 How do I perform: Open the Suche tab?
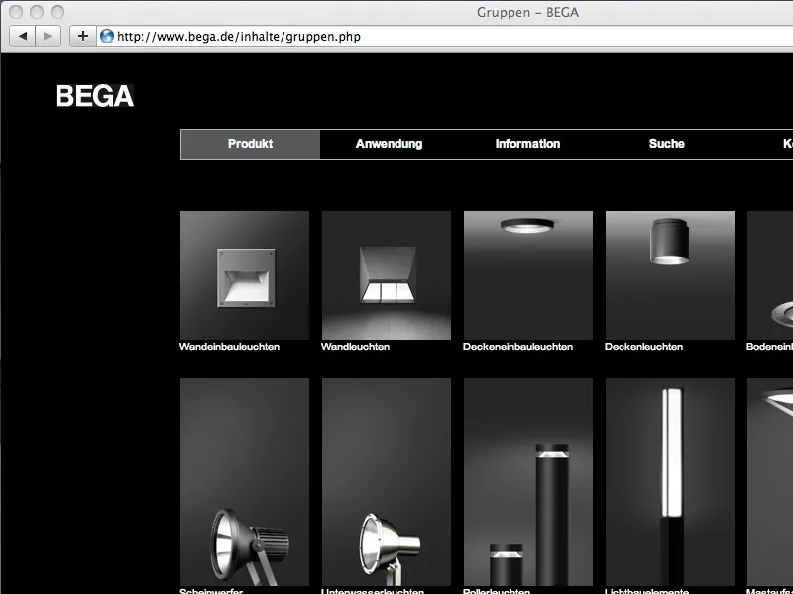(666, 144)
